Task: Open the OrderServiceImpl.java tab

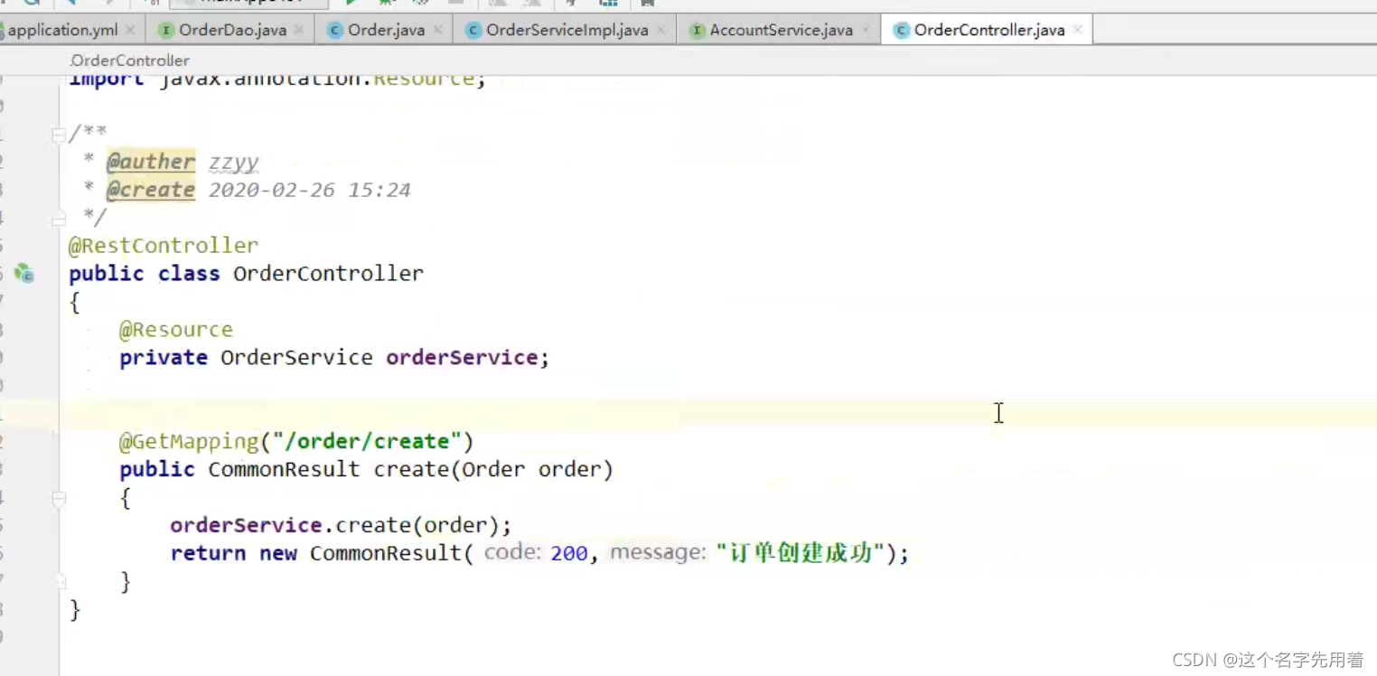Action: coord(567,30)
